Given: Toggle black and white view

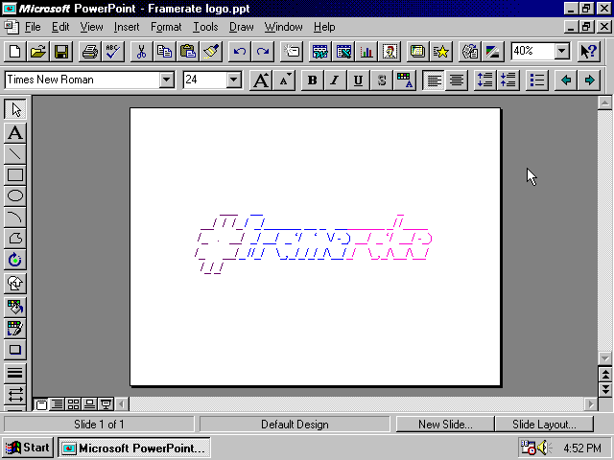Looking at the screenshot, I should click(492, 51).
